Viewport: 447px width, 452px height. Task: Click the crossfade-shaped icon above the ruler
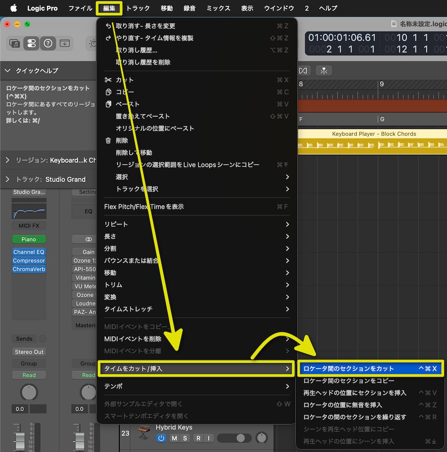click(x=303, y=70)
